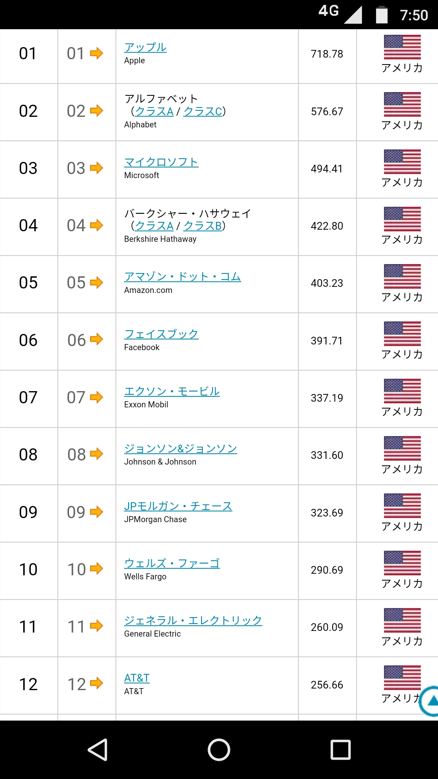This screenshot has height=779, width=438.
Task: Tap the American flag in Apple row
Action: point(402,47)
